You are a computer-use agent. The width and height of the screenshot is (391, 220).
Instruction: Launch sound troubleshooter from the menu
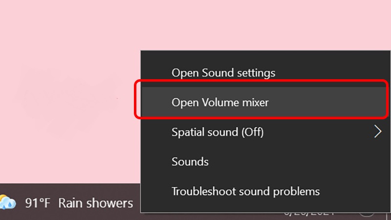point(245,191)
